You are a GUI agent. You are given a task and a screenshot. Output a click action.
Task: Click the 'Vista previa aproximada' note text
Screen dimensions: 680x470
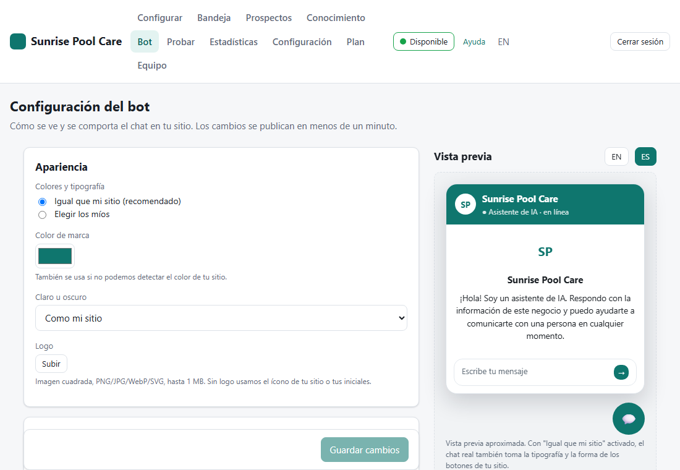coord(545,455)
